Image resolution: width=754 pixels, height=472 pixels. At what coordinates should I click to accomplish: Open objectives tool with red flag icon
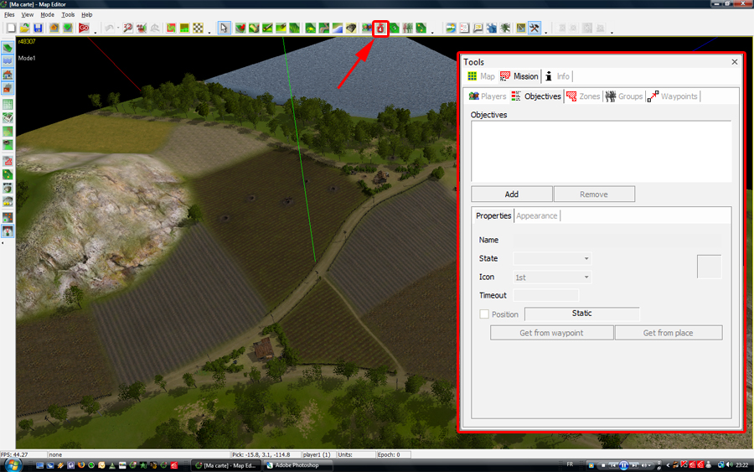click(380, 29)
